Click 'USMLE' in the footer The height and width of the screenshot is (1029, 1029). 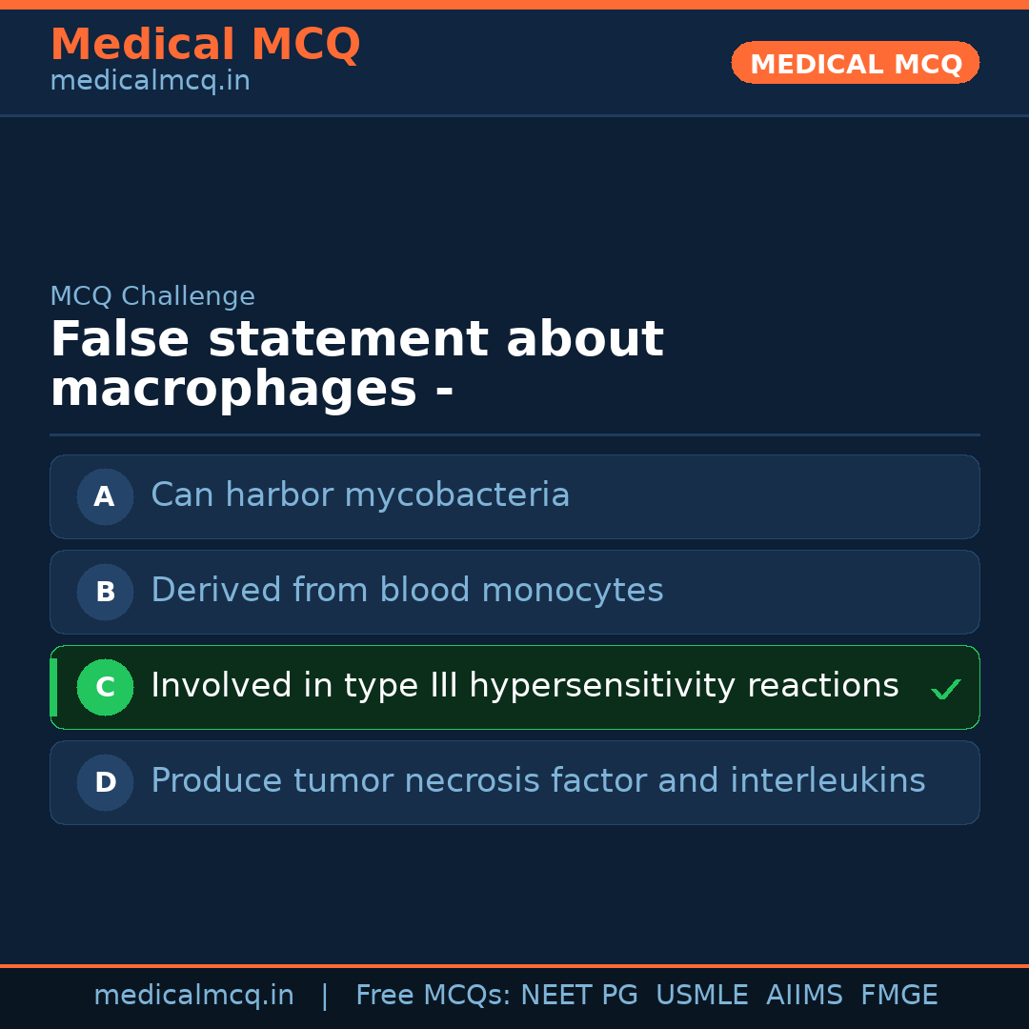tap(701, 996)
